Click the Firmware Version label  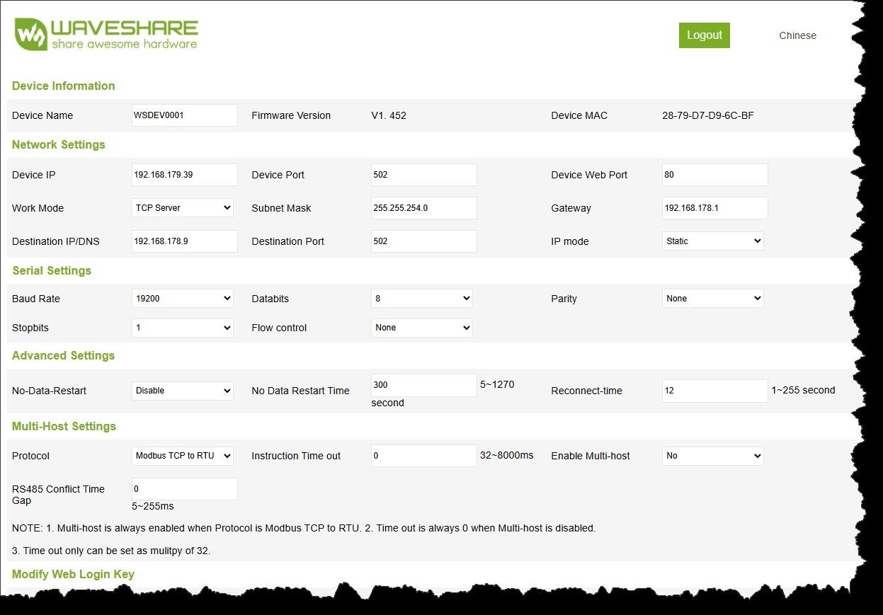(291, 115)
